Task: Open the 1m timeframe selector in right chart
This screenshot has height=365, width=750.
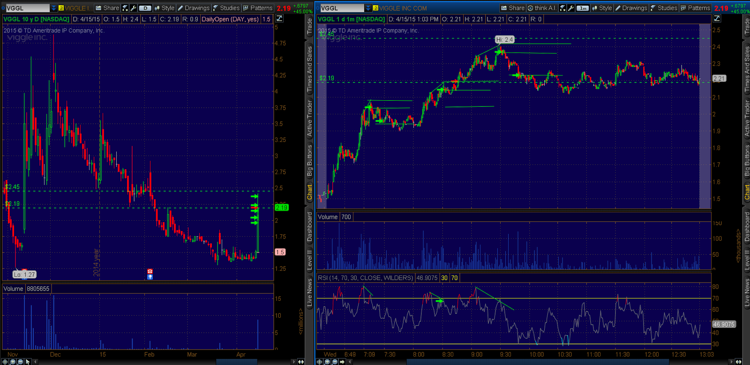Action: coord(583,8)
